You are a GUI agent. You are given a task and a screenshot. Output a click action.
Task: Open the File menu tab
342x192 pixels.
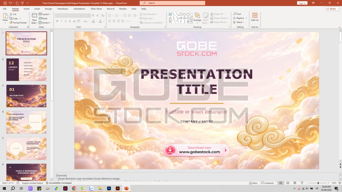click(x=5, y=9)
